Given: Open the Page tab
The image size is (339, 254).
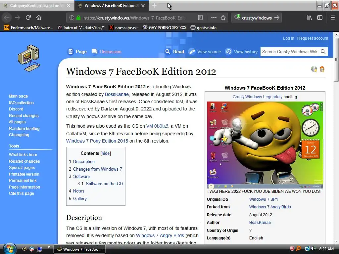Looking at the screenshot, I should (77, 52).
